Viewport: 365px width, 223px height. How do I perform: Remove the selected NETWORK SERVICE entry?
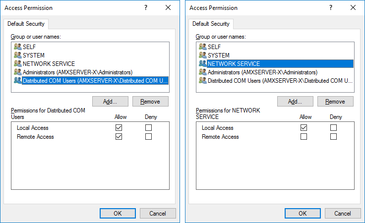pos(335,102)
